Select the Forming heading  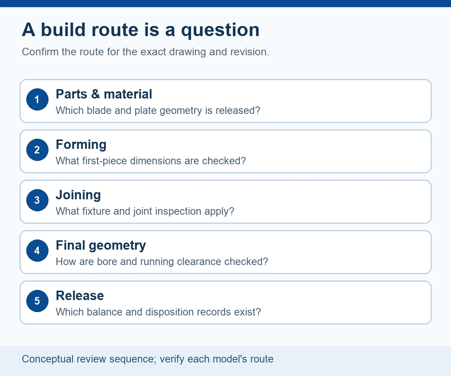(x=81, y=144)
